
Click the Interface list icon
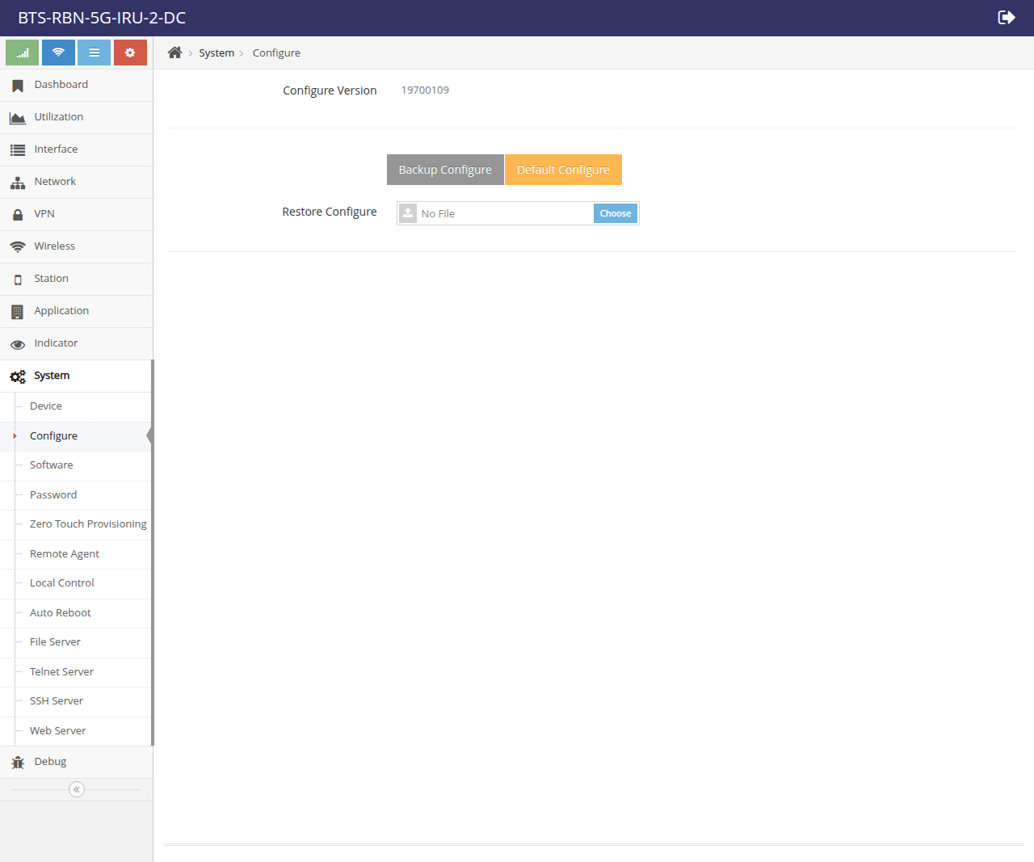coord(18,149)
